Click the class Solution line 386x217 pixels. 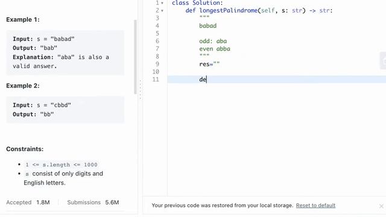(197, 3)
